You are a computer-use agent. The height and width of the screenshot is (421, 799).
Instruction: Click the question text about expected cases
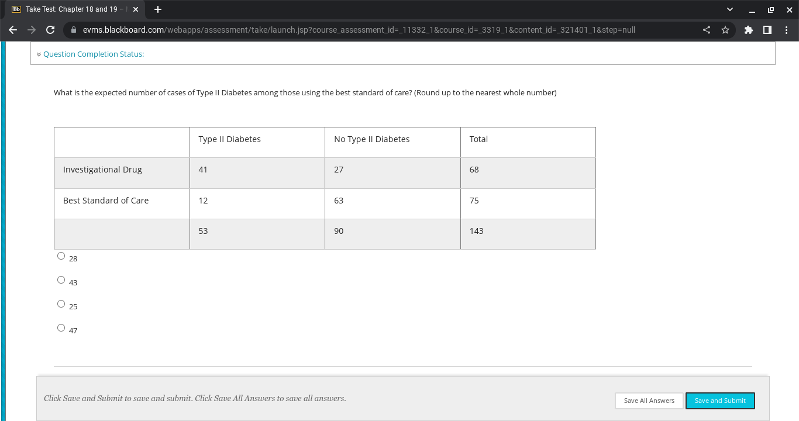tap(305, 92)
